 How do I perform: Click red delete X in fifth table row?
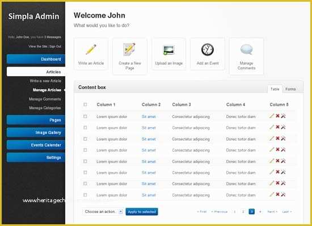point(277,161)
